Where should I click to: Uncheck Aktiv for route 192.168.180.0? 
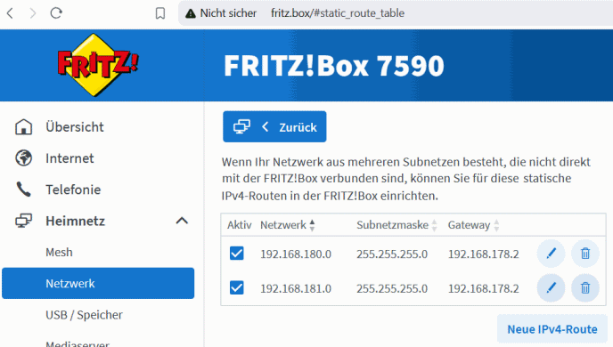click(x=236, y=254)
